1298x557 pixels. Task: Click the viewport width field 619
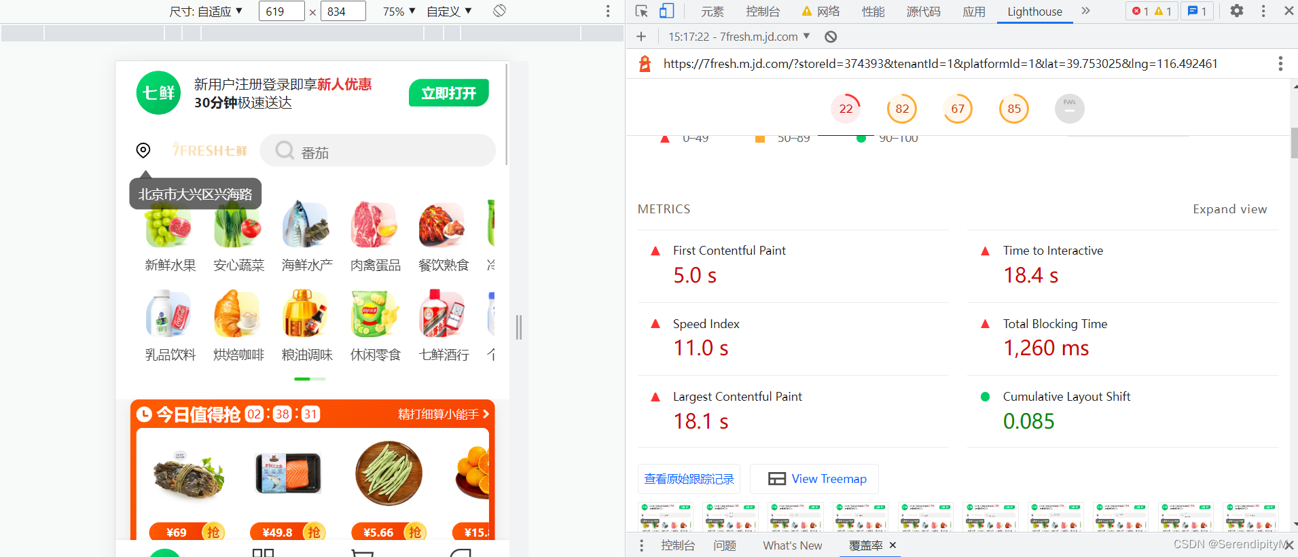tap(281, 12)
